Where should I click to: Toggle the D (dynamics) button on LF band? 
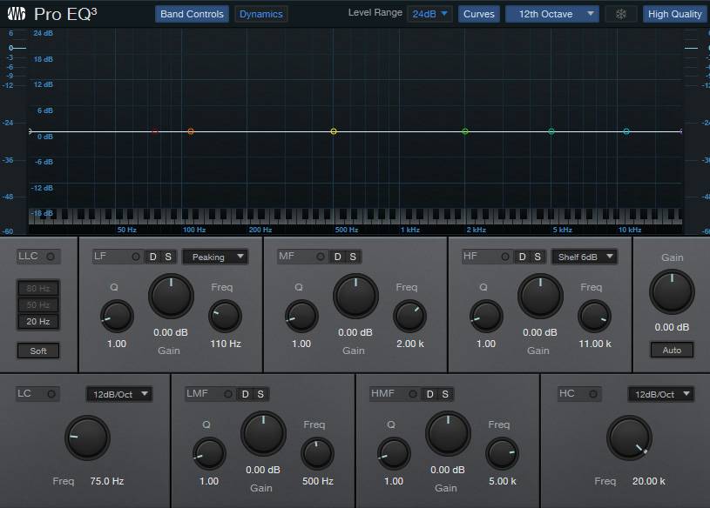pos(153,257)
